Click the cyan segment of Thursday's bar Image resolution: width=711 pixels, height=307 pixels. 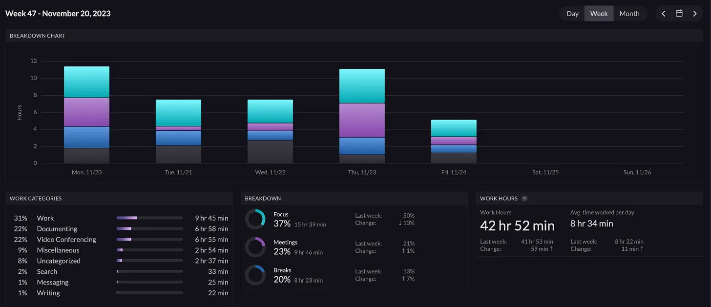click(x=362, y=86)
